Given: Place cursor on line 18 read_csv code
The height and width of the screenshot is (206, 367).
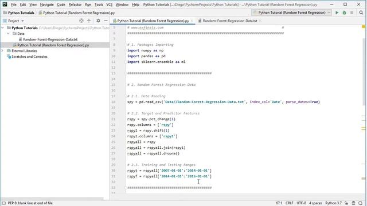Looking at the screenshot, I should (x=224, y=102).
